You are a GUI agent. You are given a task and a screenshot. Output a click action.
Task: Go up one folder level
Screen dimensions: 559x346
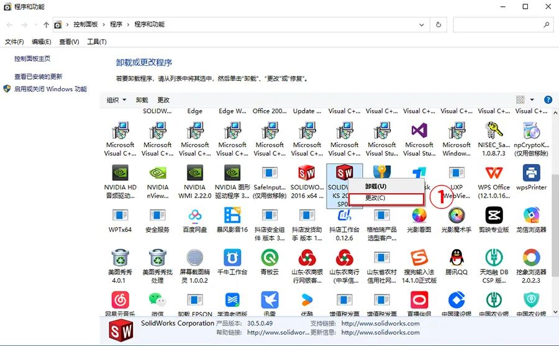pyautogui.click(x=46, y=25)
